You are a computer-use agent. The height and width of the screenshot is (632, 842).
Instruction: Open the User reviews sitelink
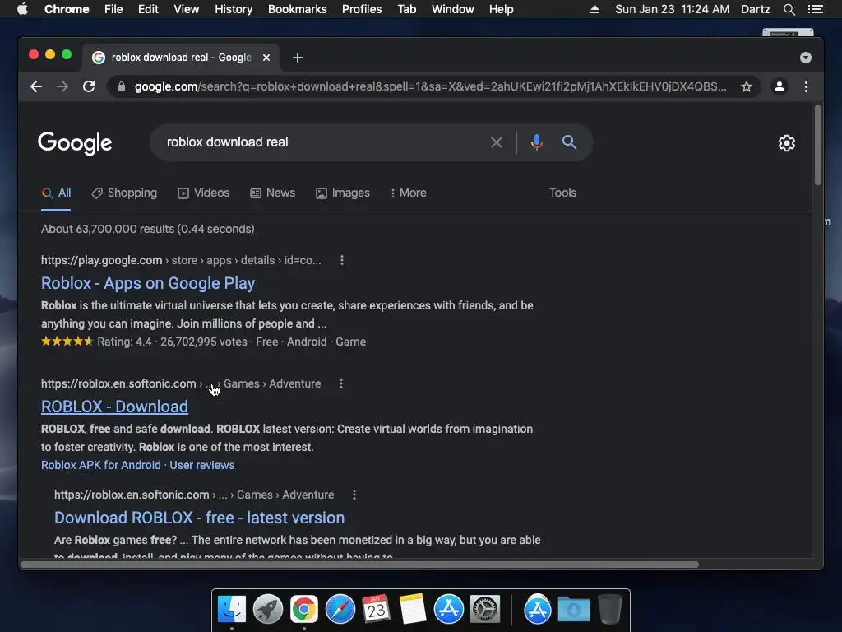[x=202, y=466]
